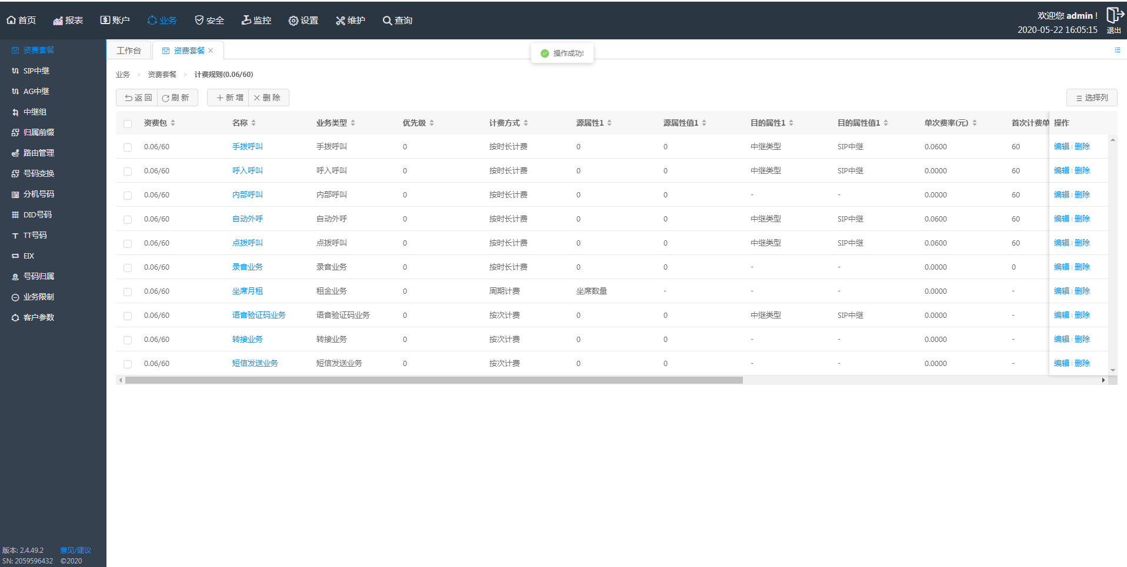Close the 资费套餐 tab
Image resolution: width=1127 pixels, height=567 pixels.
(211, 51)
